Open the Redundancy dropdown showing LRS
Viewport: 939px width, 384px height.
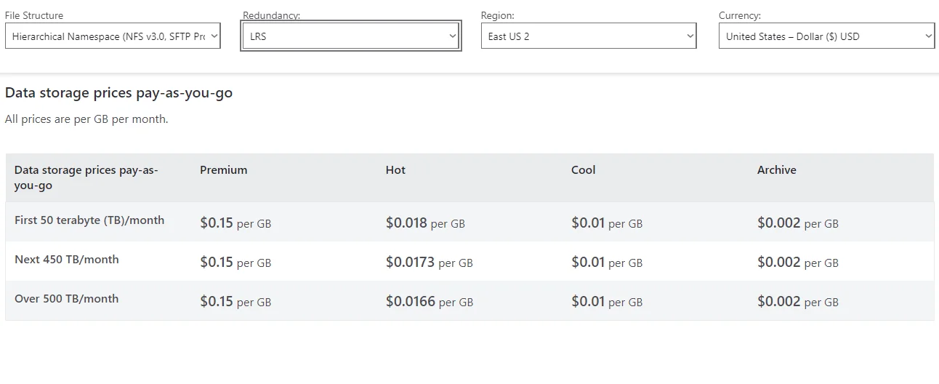coord(351,36)
